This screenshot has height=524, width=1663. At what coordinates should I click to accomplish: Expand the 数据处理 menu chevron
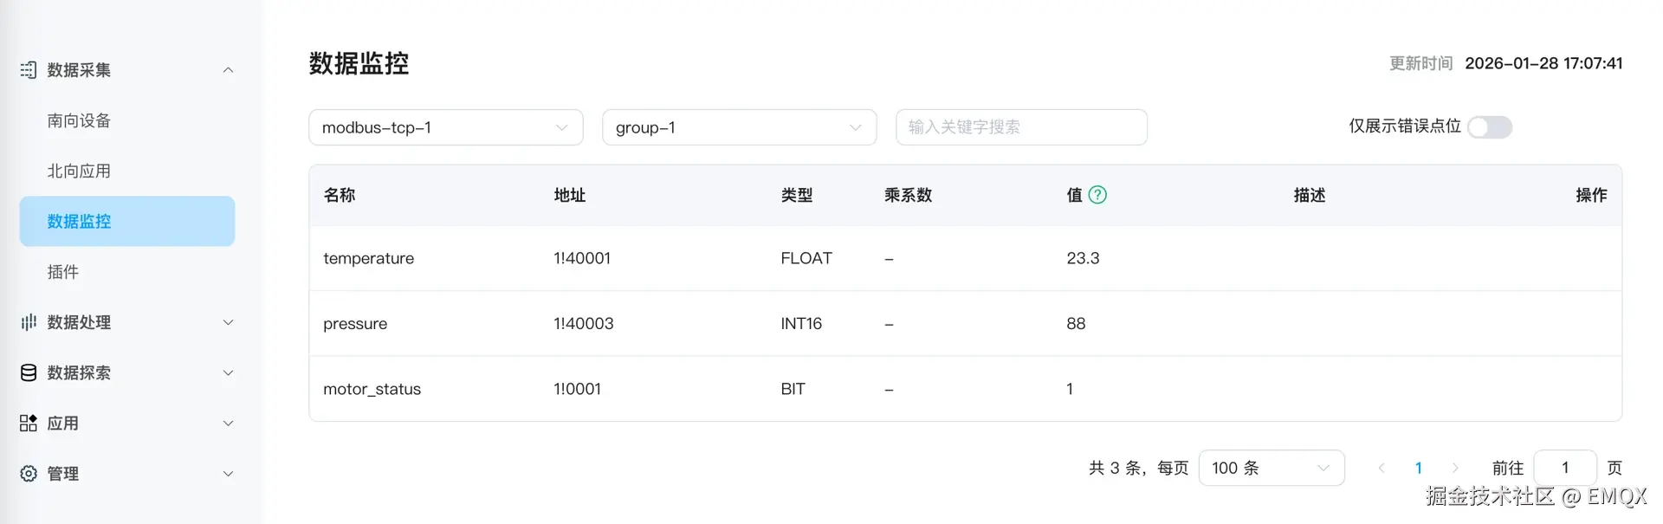coord(228,322)
